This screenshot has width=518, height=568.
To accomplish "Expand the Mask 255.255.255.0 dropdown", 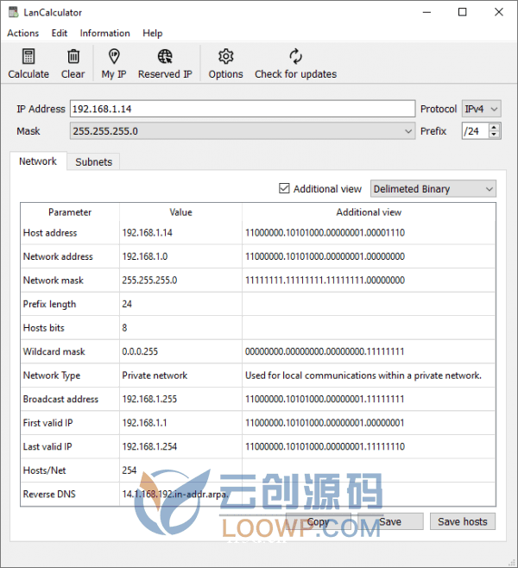I will pyautogui.click(x=243, y=131).
